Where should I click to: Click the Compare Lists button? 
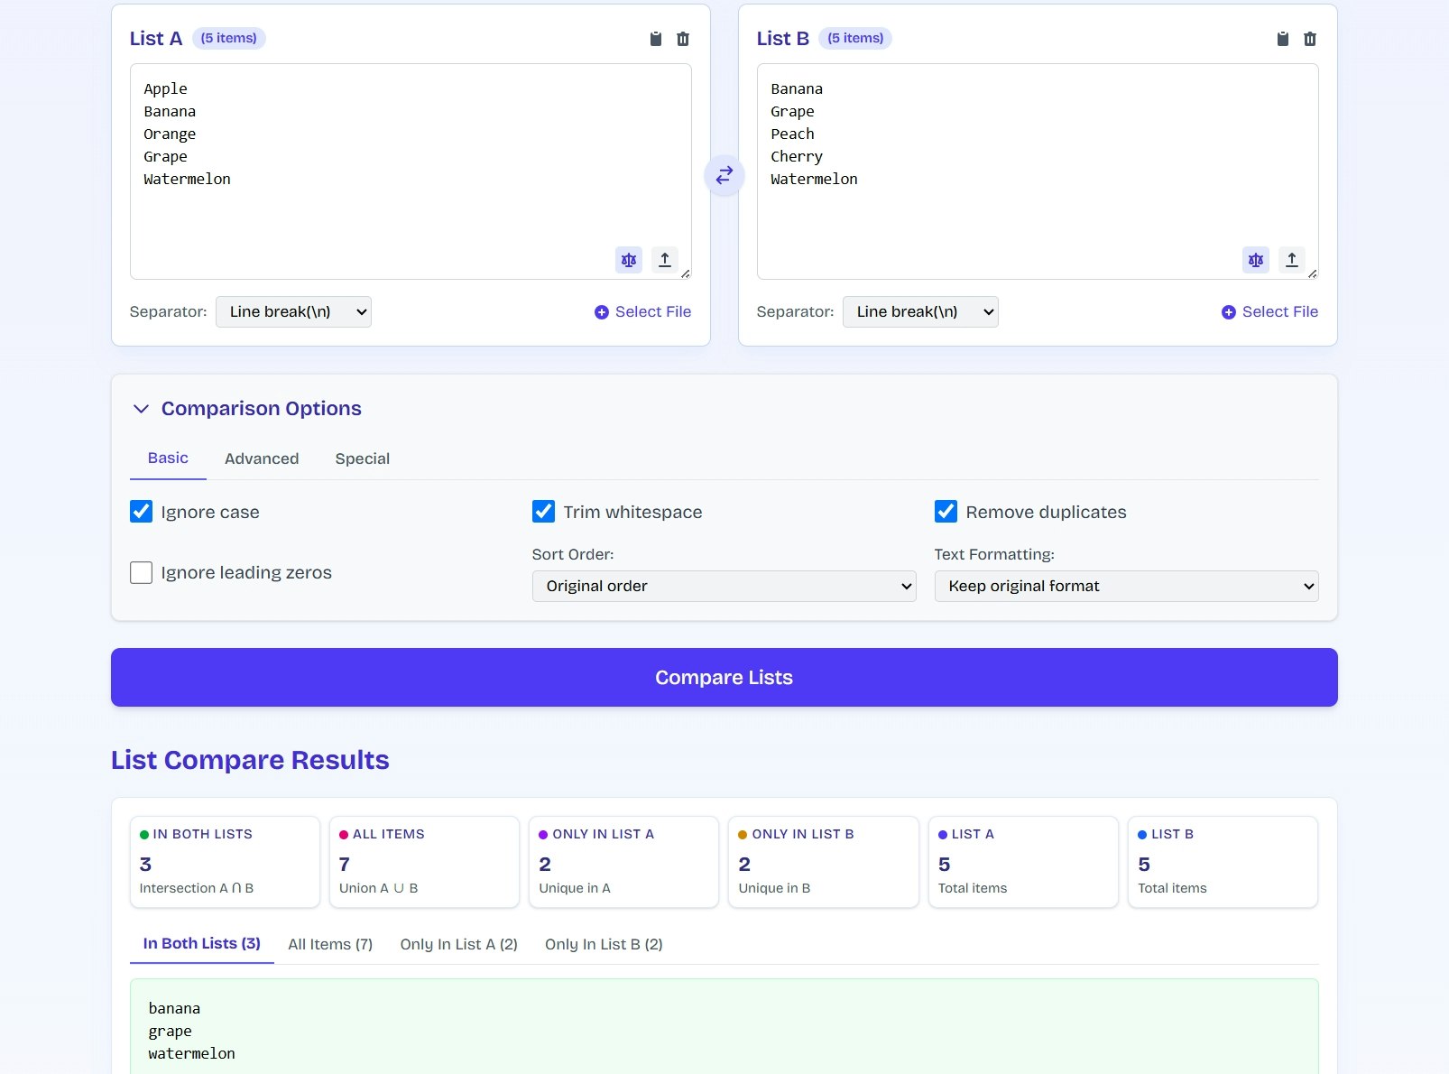(x=724, y=677)
